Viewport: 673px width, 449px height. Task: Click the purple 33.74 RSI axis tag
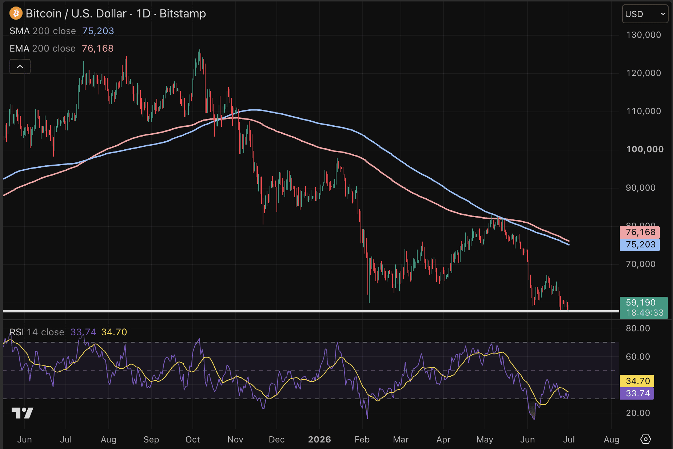click(637, 393)
